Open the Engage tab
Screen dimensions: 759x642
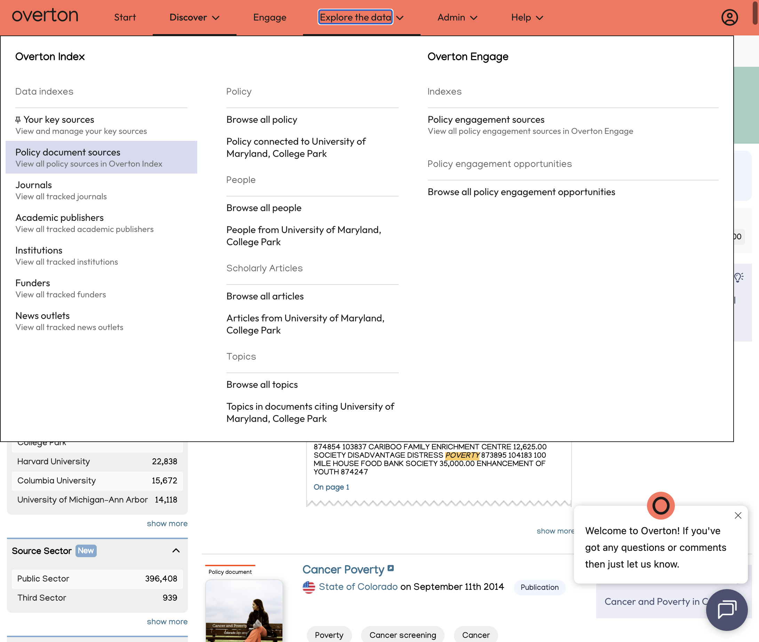(x=270, y=17)
